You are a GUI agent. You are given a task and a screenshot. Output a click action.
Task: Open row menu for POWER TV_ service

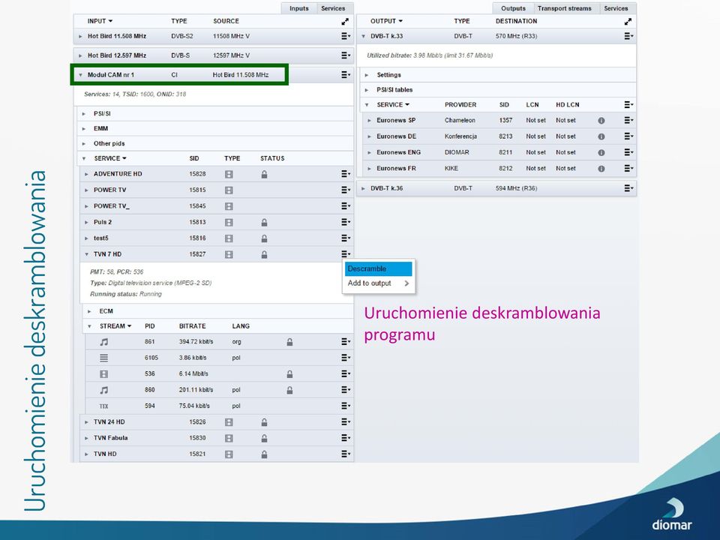[x=346, y=205]
